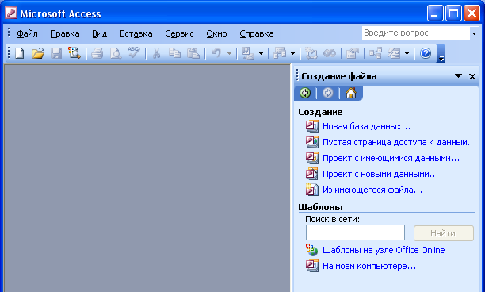
Task: Click Проект с новыми данными link
Action: coord(380,174)
